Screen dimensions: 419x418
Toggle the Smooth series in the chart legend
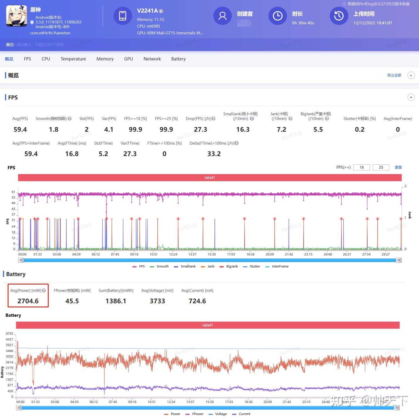pyautogui.click(x=159, y=266)
